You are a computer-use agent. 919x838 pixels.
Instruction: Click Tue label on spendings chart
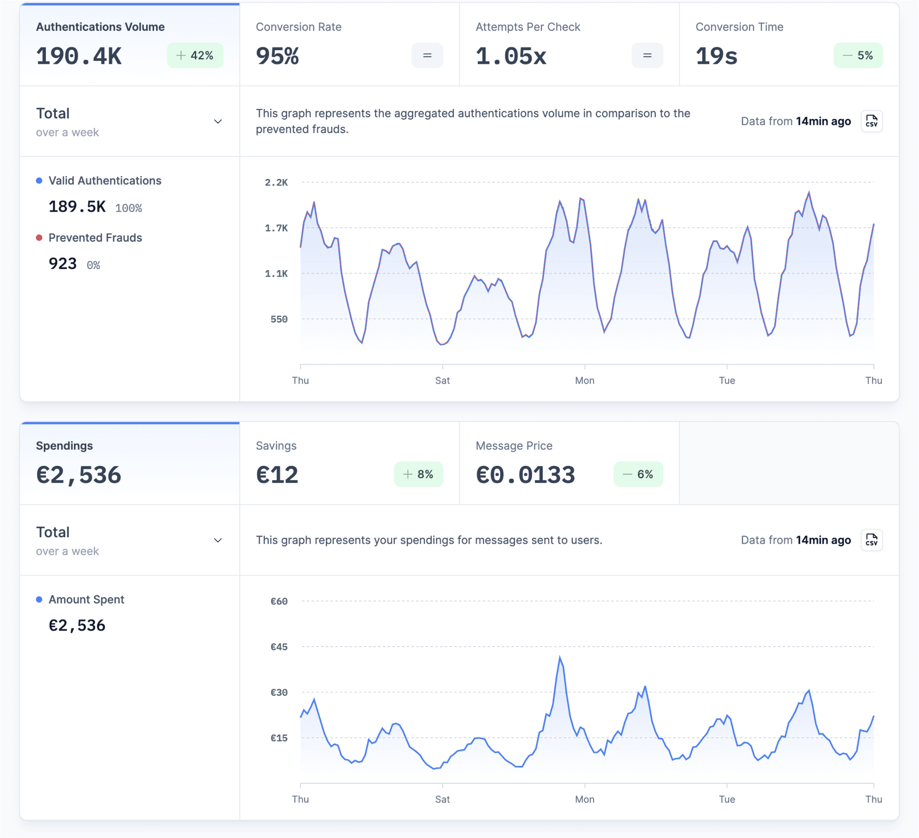click(x=726, y=800)
